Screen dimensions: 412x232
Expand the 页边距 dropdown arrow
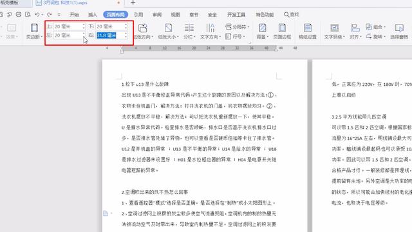[41, 37]
